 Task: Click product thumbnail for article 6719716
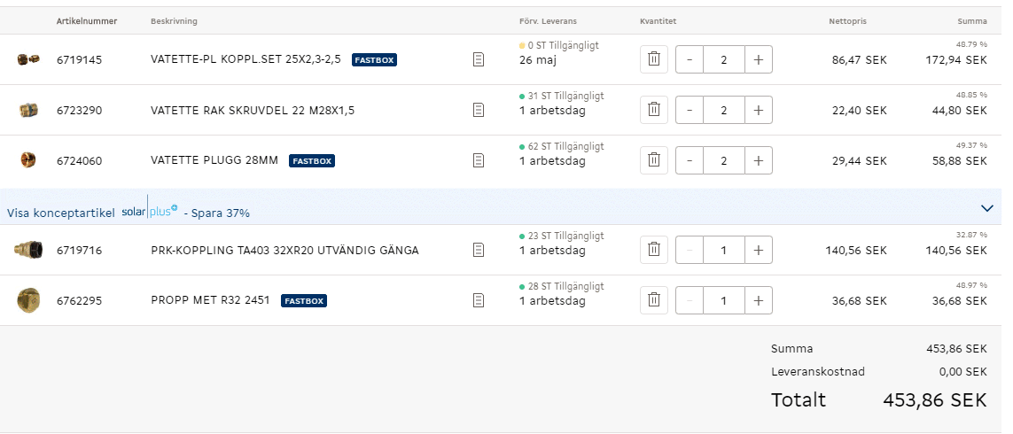(x=28, y=250)
